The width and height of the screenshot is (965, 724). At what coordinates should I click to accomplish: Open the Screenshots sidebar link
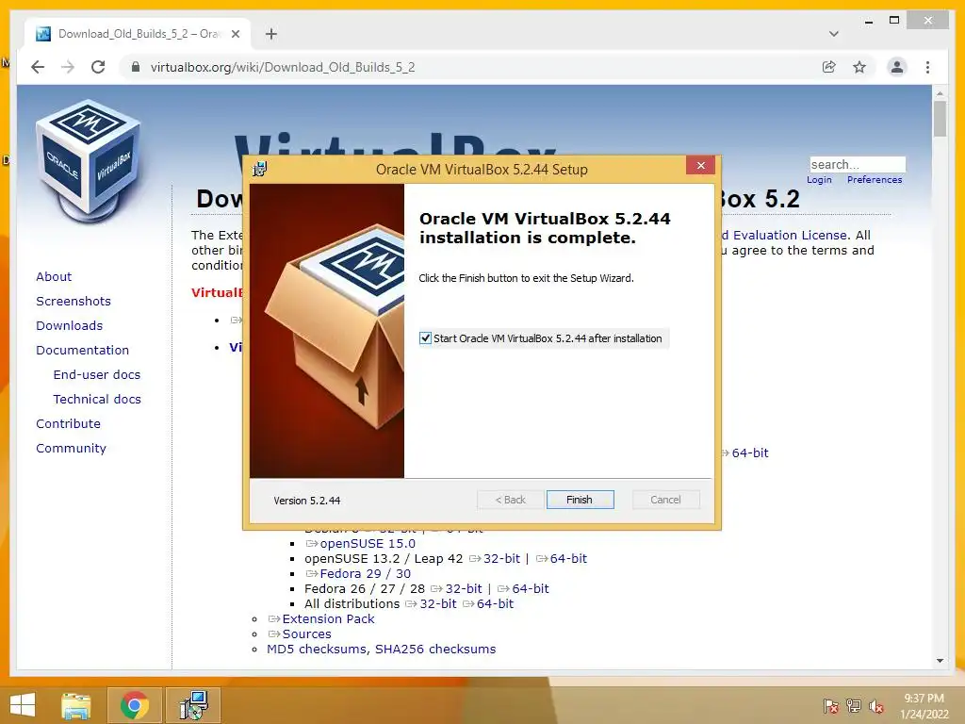pos(74,301)
